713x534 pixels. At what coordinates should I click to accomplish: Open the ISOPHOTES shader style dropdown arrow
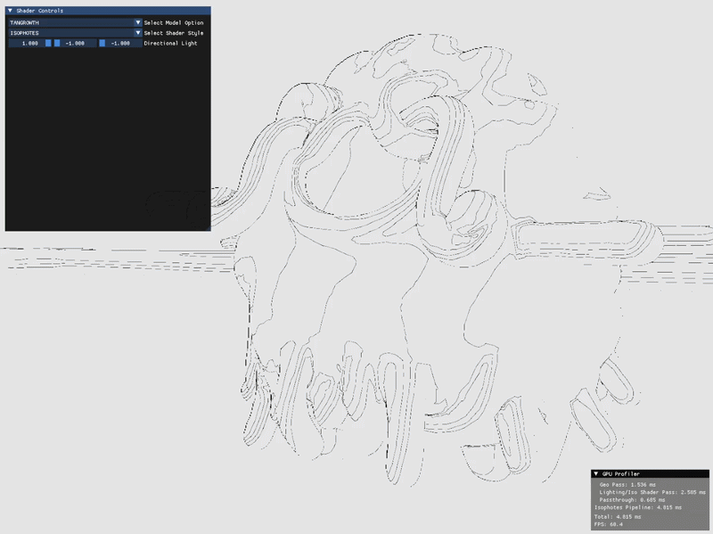click(x=138, y=33)
